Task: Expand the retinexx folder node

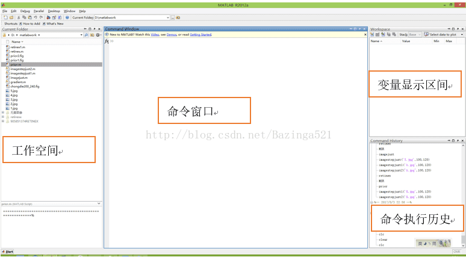Action: [x=3, y=117]
